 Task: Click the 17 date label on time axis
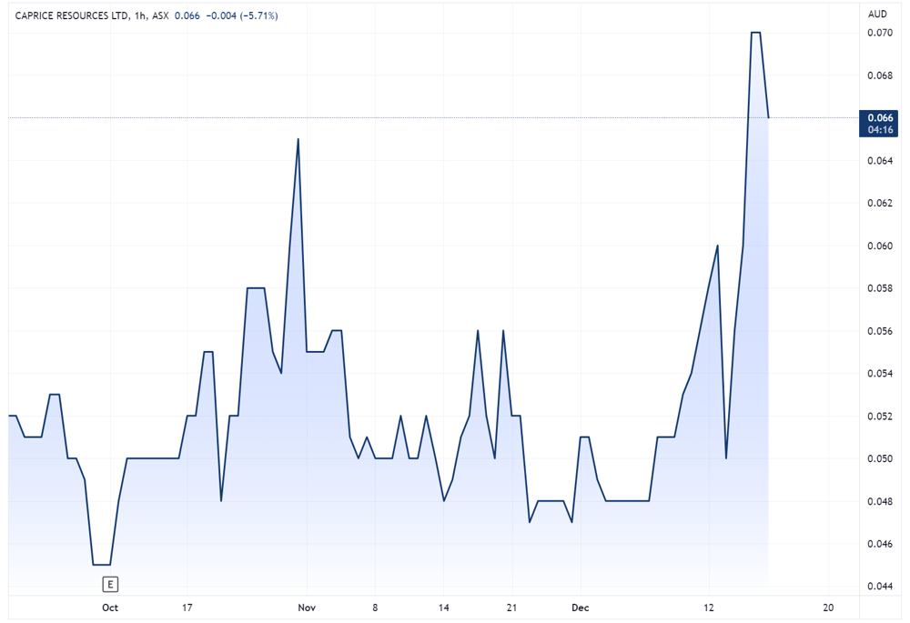click(187, 608)
